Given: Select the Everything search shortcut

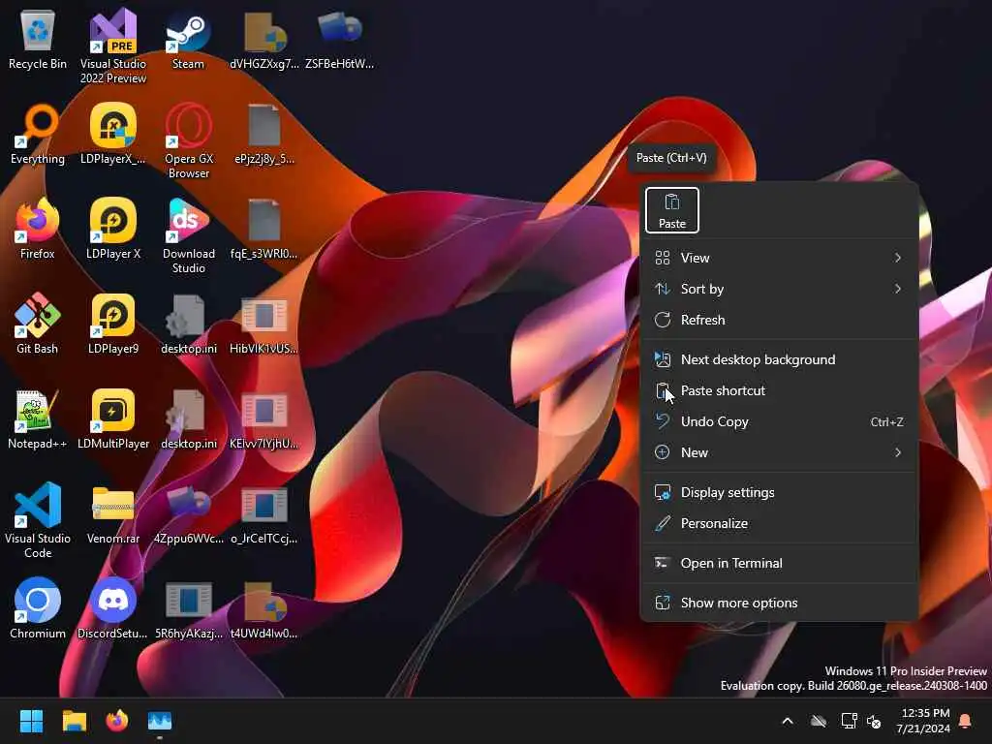Looking at the screenshot, I should [x=38, y=134].
